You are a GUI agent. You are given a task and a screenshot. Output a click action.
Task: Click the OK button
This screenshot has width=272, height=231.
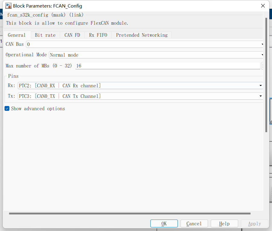(x=164, y=223)
